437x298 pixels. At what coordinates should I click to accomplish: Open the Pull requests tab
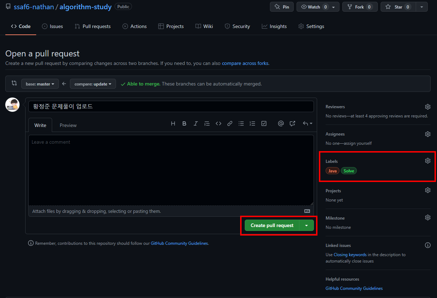(93, 26)
